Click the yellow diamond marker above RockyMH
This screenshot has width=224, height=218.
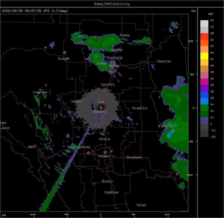[x=65, y=53]
